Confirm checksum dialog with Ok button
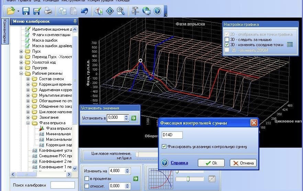The image size is (303, 191). 211,163
